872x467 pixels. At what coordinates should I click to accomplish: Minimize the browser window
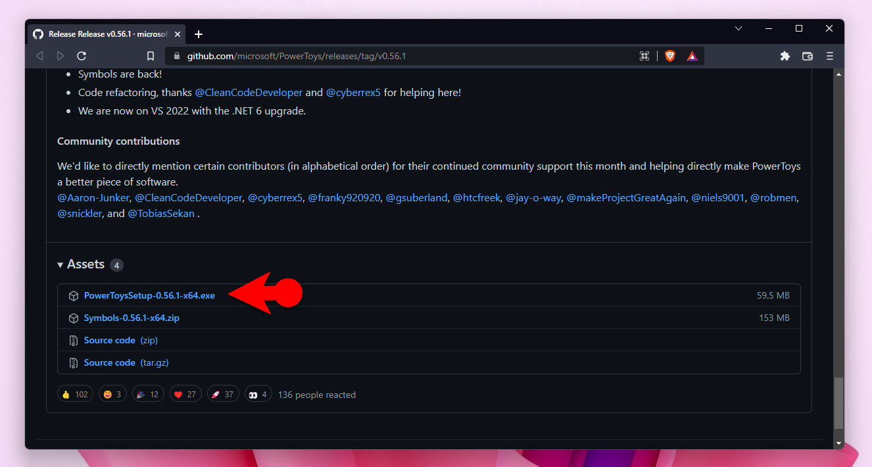769,28
